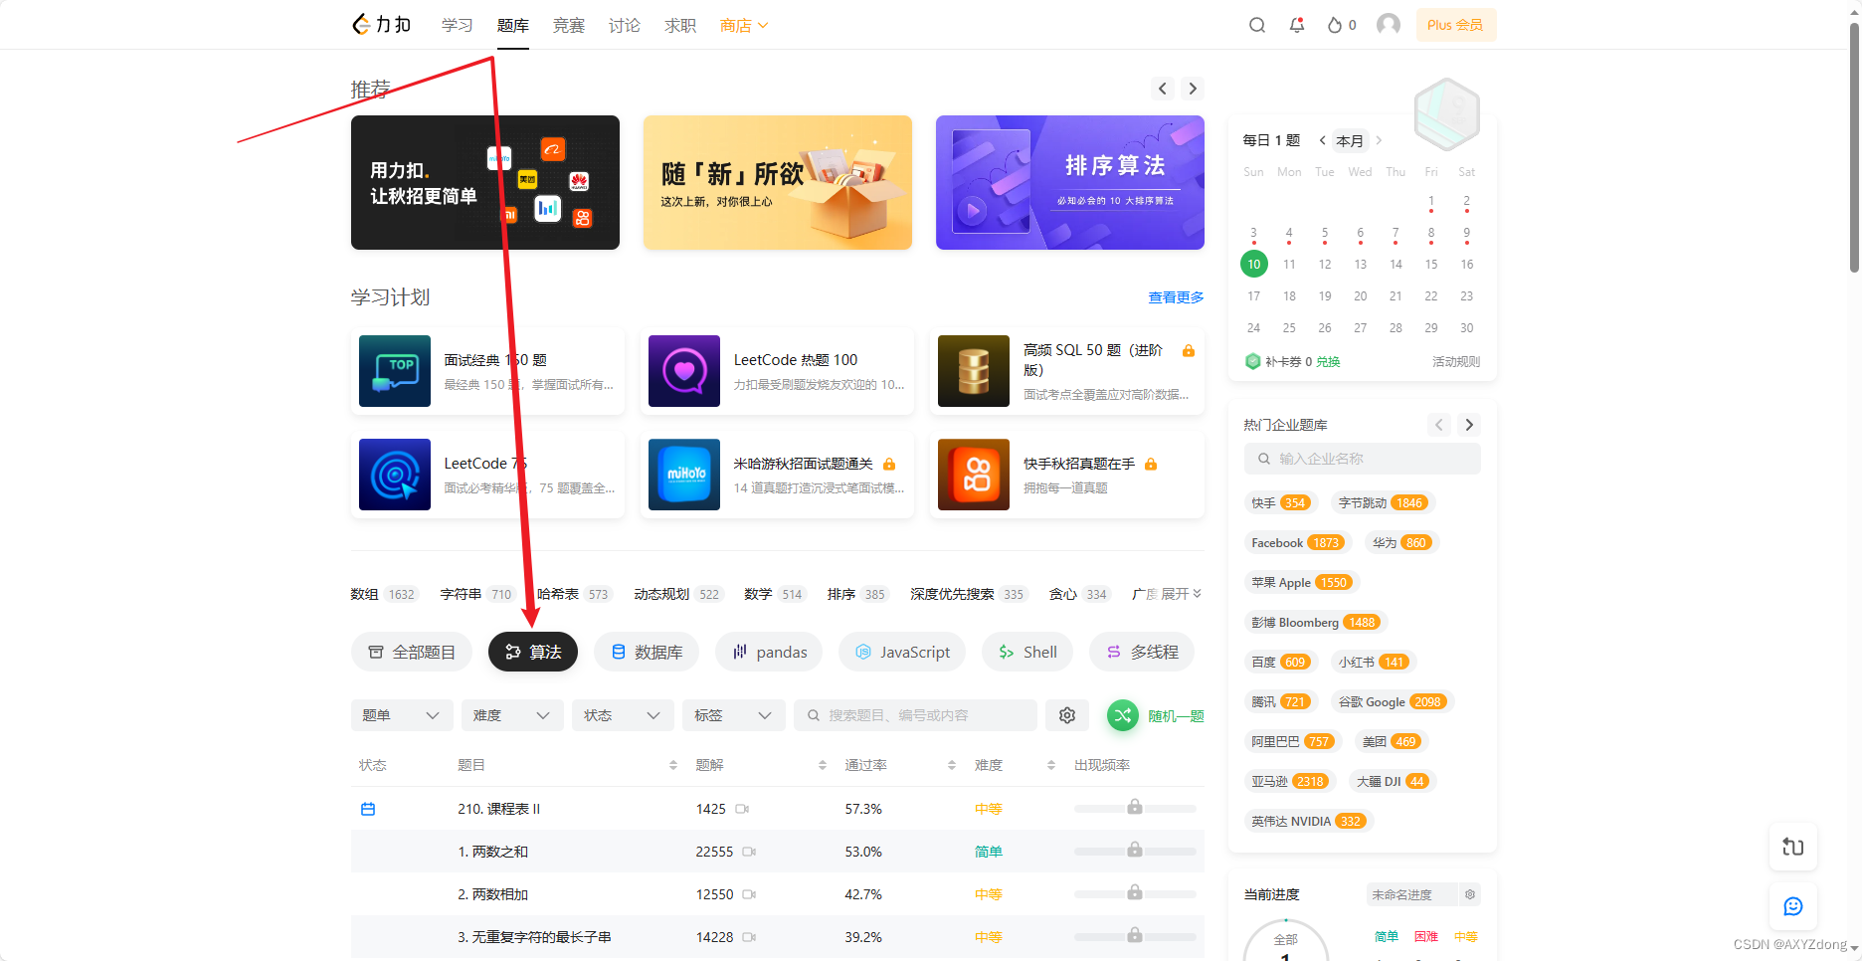Open the 快手秋招真题在手 plan icon

click(974, 475)
